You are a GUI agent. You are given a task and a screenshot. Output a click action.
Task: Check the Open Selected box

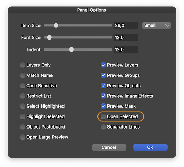[103, 116]
